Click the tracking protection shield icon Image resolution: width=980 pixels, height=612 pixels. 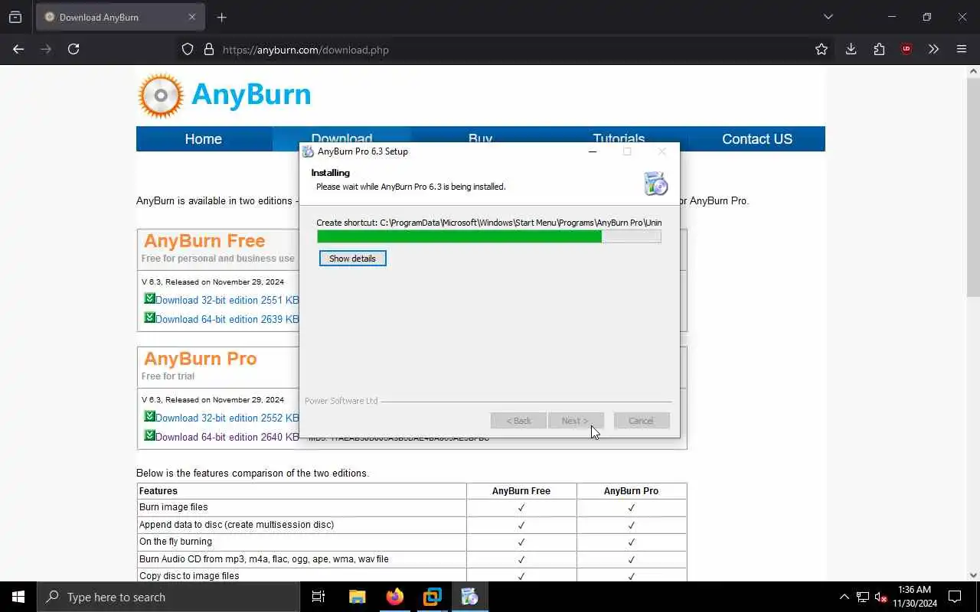tap(188, 50)
